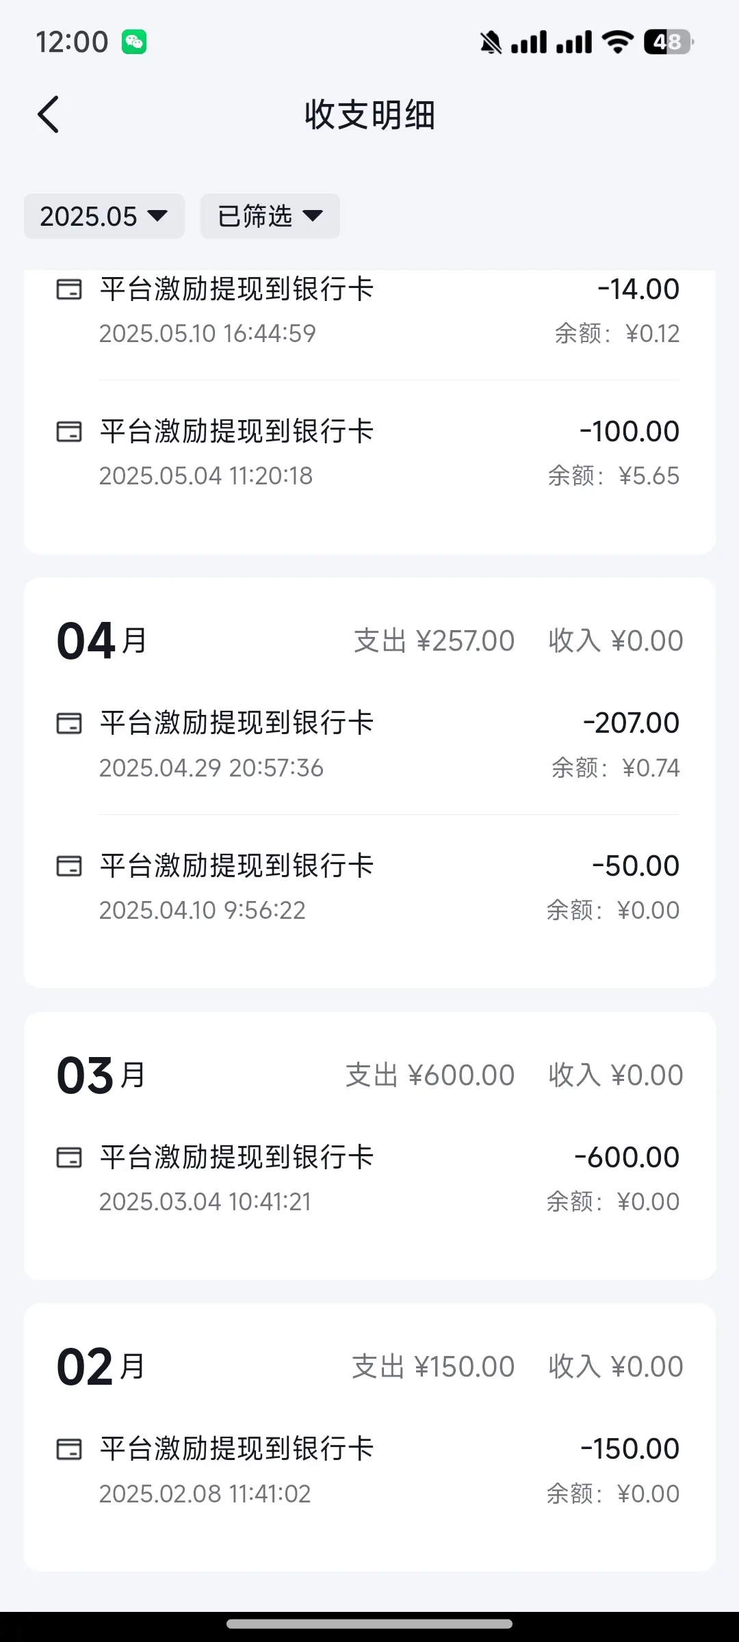Tap card icon of -150.00 withdrawal

pos(68,1449)
